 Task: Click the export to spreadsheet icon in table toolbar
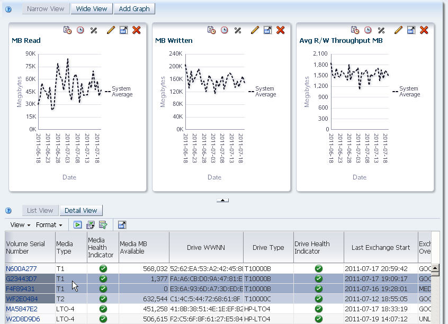tap(90, 225)
